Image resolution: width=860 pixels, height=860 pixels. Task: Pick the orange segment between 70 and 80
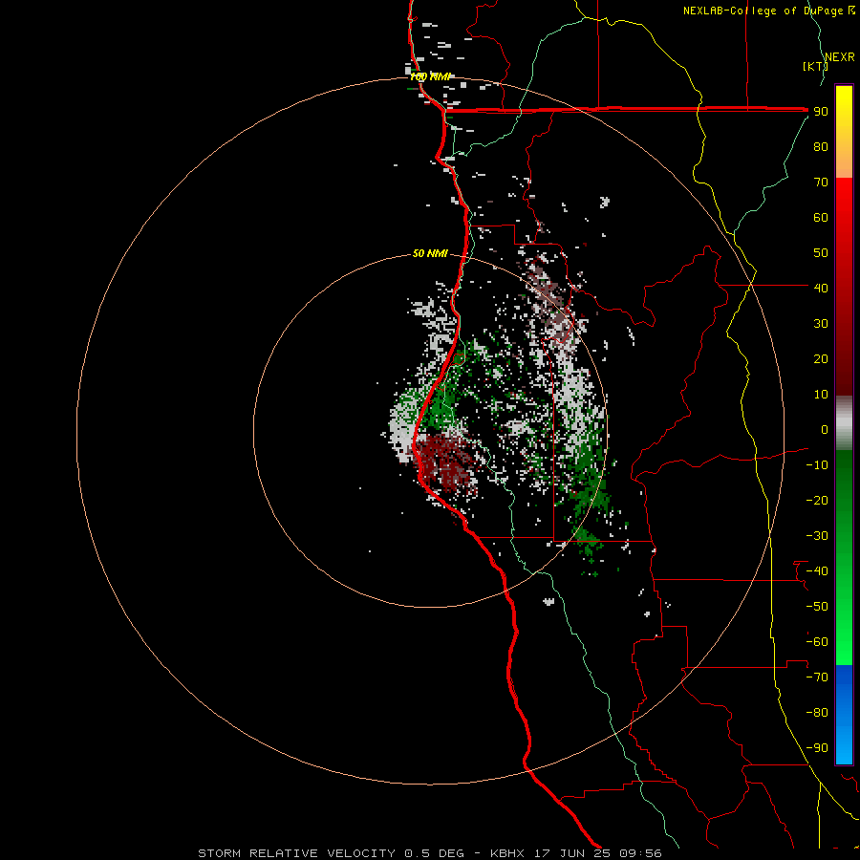[844, 164]
